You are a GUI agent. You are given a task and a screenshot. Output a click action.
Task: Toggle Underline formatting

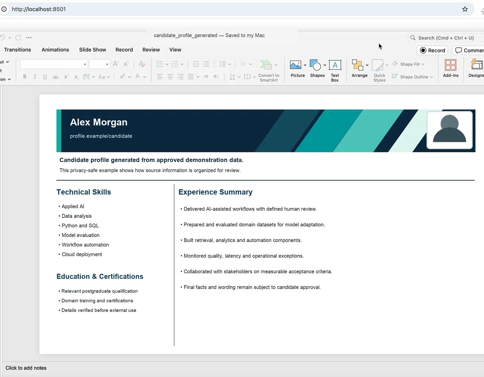pyautogui.click(x=45, y=77)
